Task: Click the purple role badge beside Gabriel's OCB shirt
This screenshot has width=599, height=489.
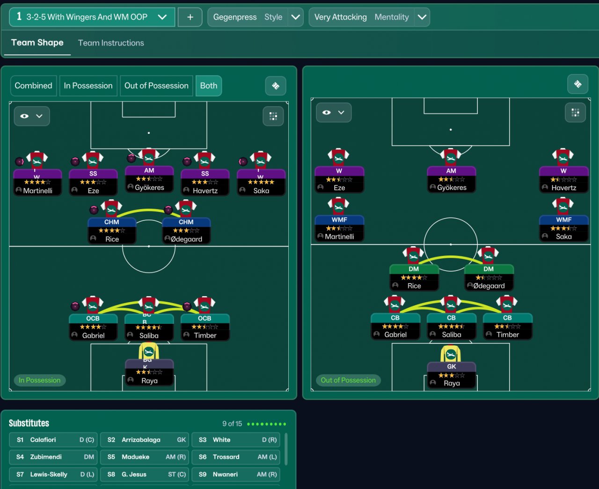Action: (x=75, y=307)
